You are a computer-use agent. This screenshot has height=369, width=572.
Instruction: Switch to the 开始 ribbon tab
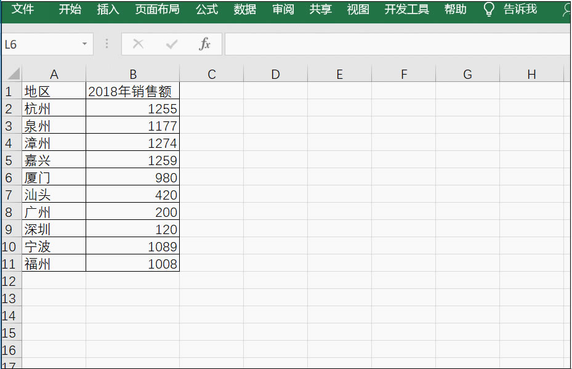click(x=69, y=9)
